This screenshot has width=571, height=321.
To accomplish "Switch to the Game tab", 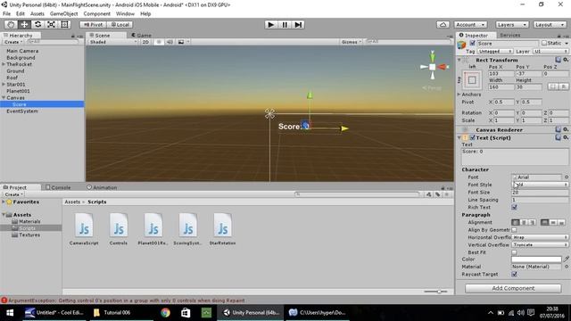I will coord(142,36).
